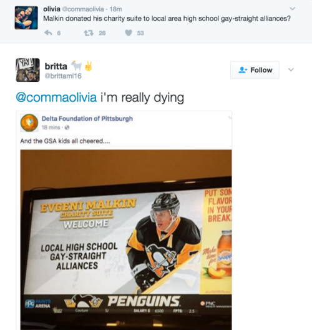The image size is (312, 330).
Task: Click the olivia display name
Action: click(52, 9)
